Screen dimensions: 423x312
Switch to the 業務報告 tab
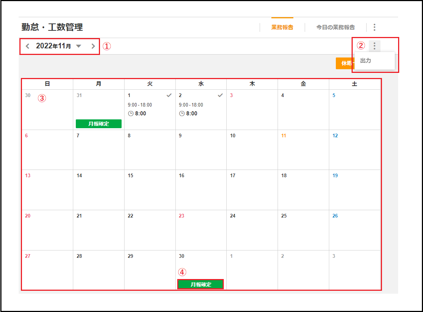[282, 27]
